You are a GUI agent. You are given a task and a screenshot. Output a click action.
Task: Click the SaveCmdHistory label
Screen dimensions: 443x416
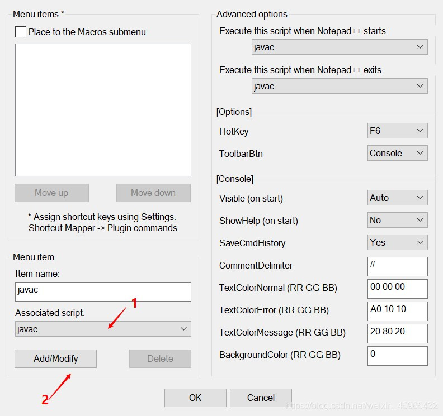(252, 243)
